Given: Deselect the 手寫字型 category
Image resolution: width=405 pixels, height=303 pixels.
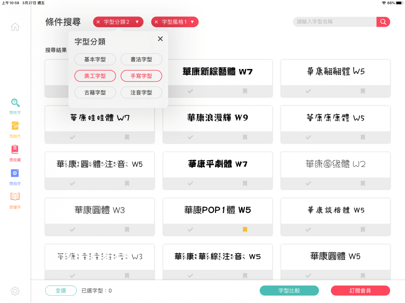Looking at the screenshot, I should [141, 76].
